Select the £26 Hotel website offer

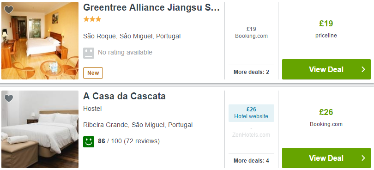tap(251, 113)
